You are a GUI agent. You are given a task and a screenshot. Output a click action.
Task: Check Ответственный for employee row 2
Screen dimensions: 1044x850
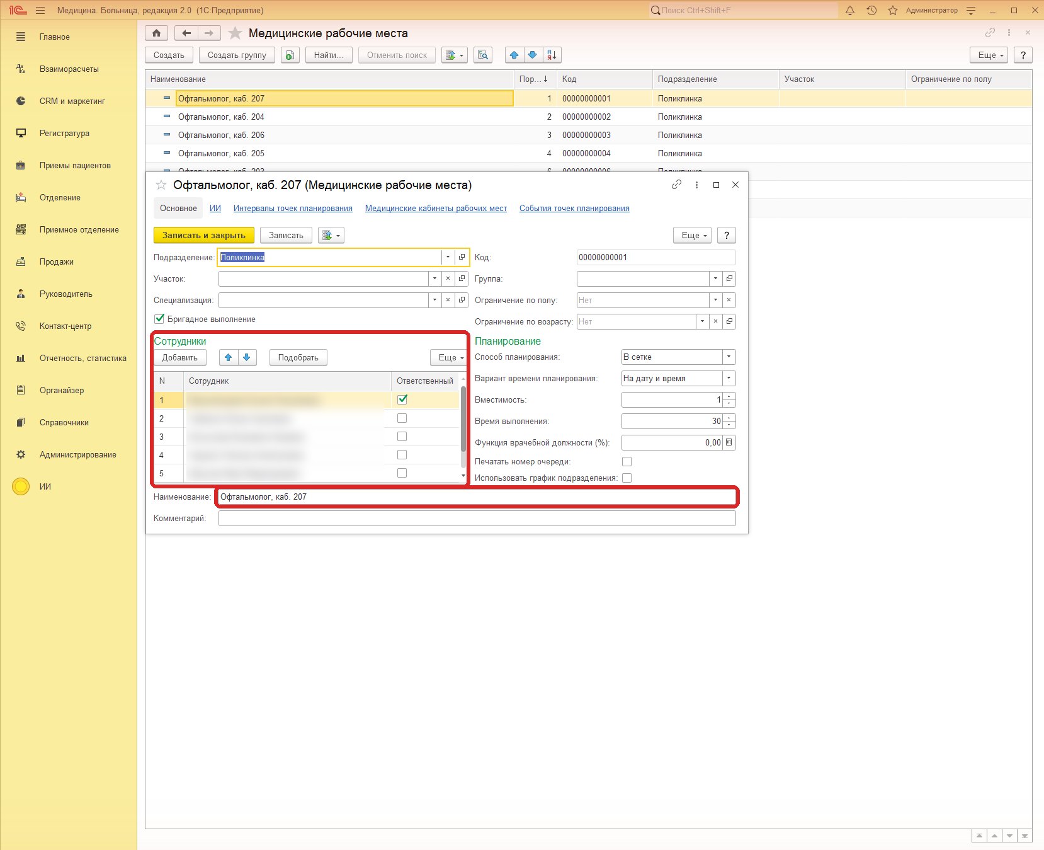(x=402, y=418)
